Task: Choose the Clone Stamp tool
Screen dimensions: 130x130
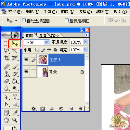Action: pyautogui.click(x=6, y=74)
